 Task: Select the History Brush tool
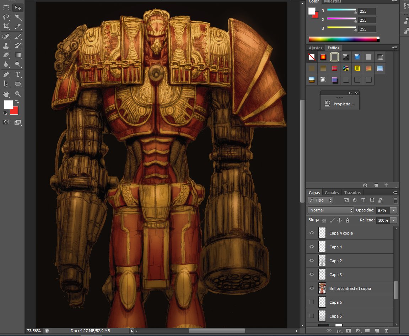[x=18, y=46]
